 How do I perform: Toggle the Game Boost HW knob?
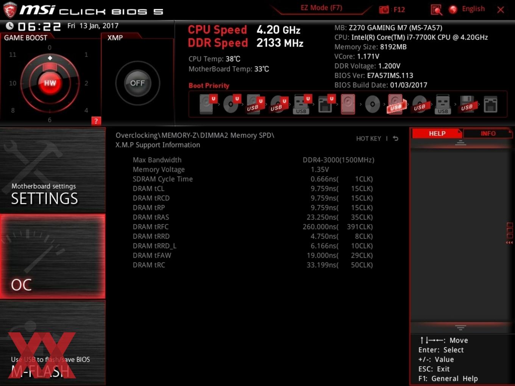click(50, 83)
